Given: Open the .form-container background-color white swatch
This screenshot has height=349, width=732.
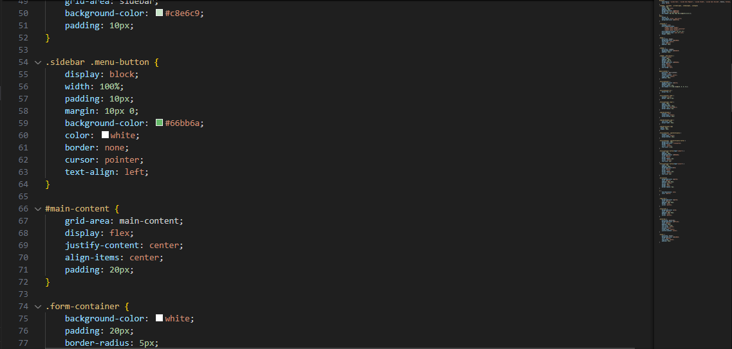Looking at the screenshot, I should click(160, 319).
